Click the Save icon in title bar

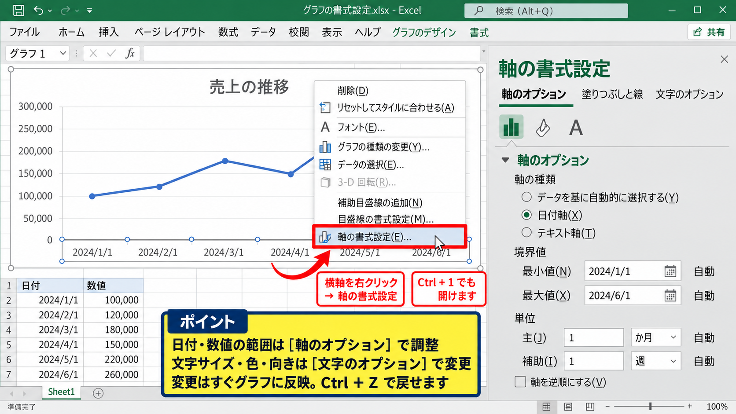point(18,10)
